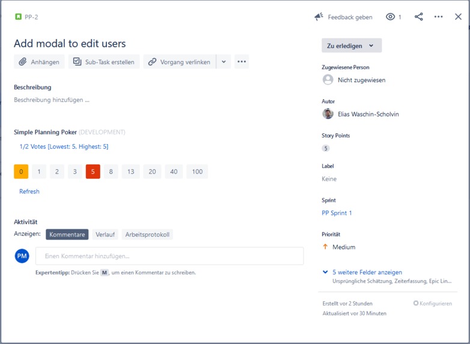This screenshot has height=344, width=470.
Task: Open the three-dot menu beside the link dropdown
Action: (x=242, y=62)
